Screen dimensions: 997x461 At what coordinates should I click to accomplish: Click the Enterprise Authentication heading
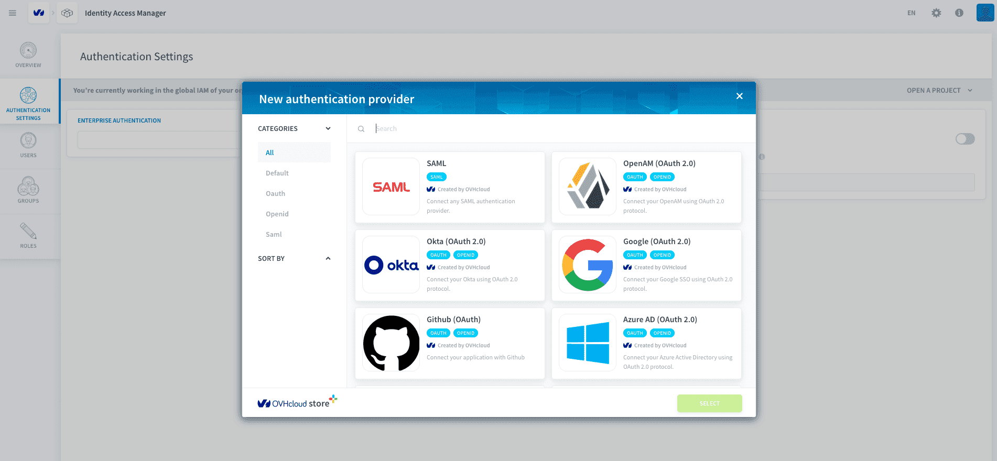click(x=119, y=120)
